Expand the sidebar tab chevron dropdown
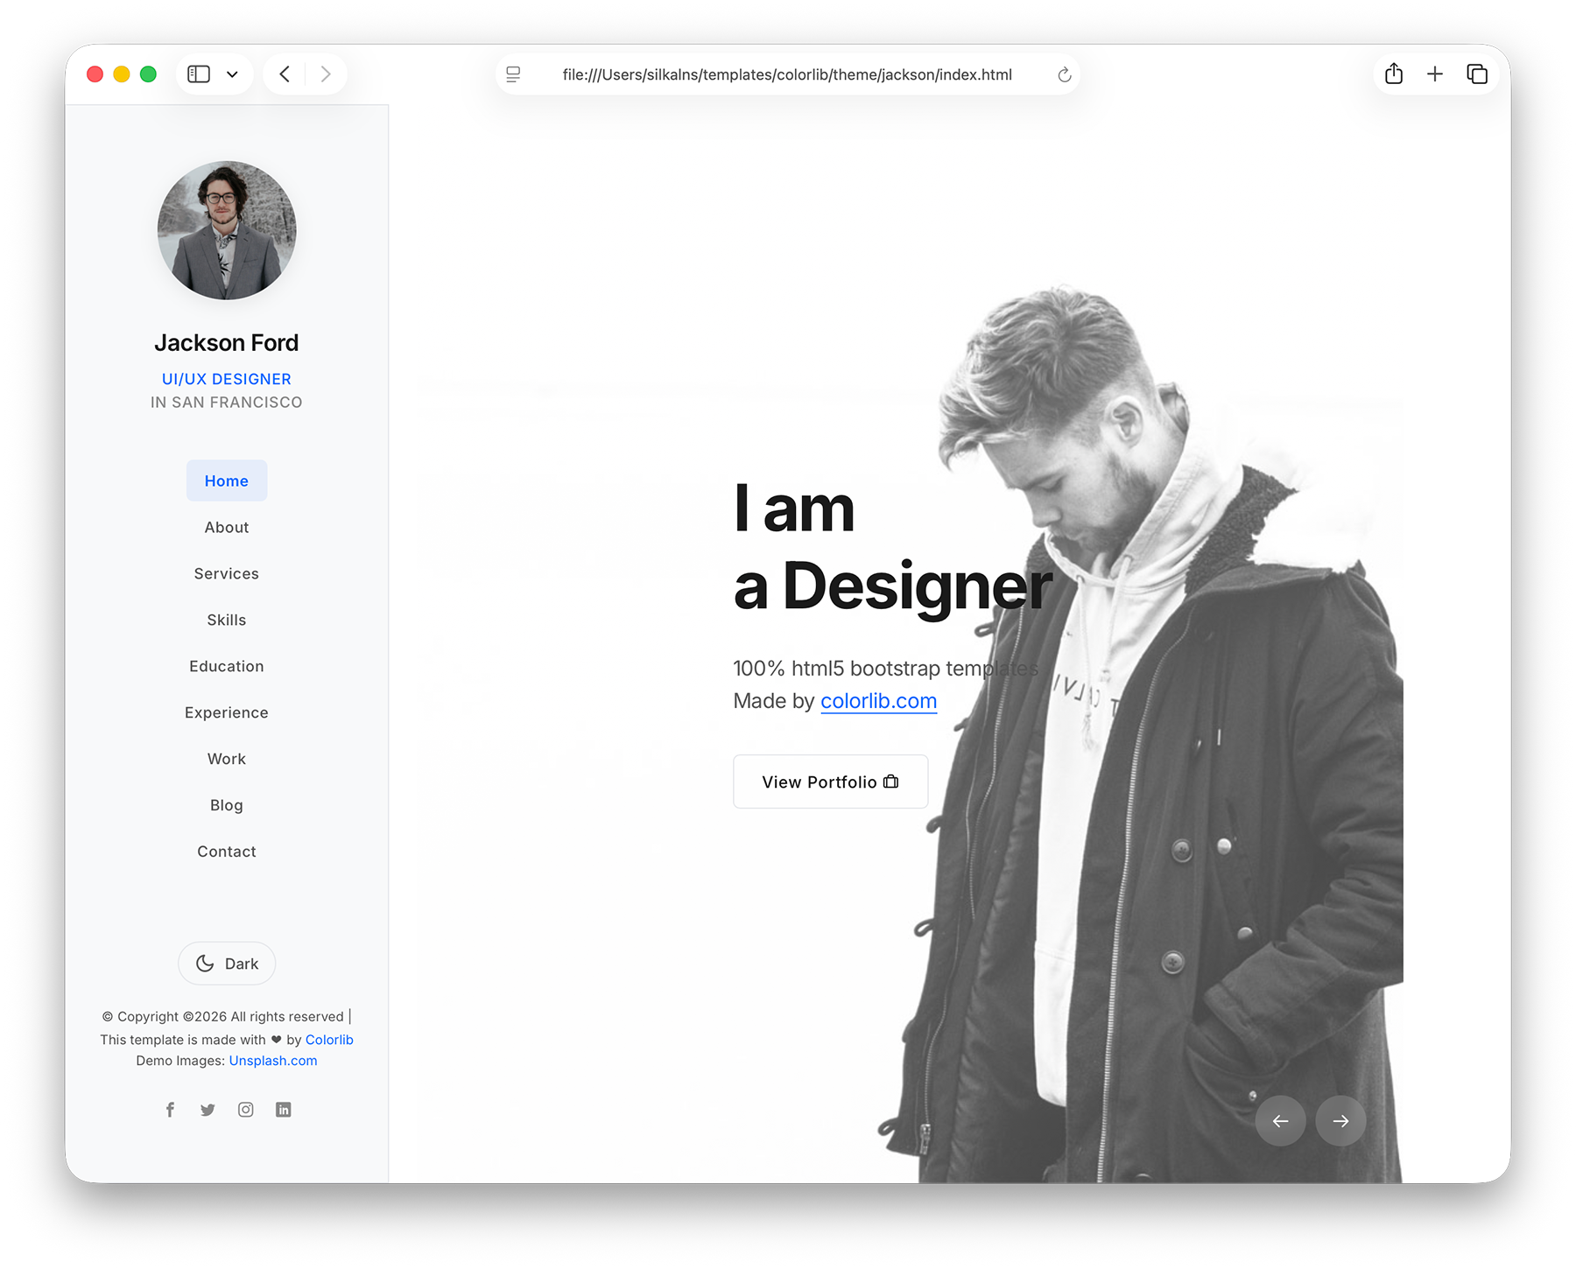1576x1269 pixels. (x=232, y=74)
